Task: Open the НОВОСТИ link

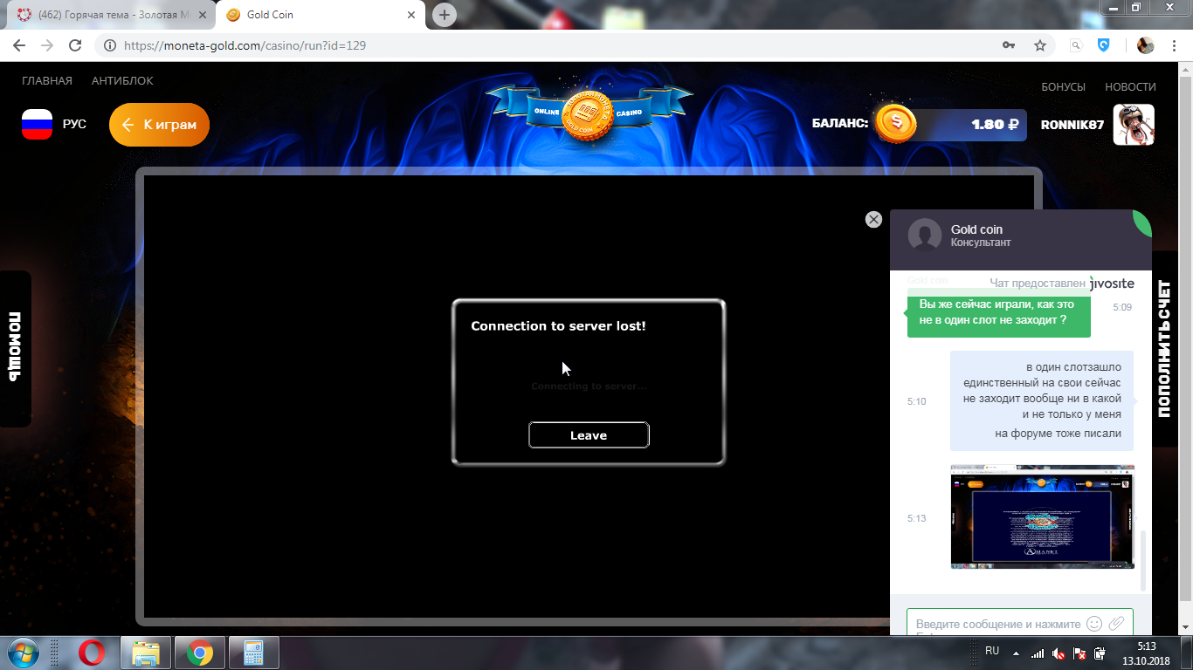Action: 1130,87
